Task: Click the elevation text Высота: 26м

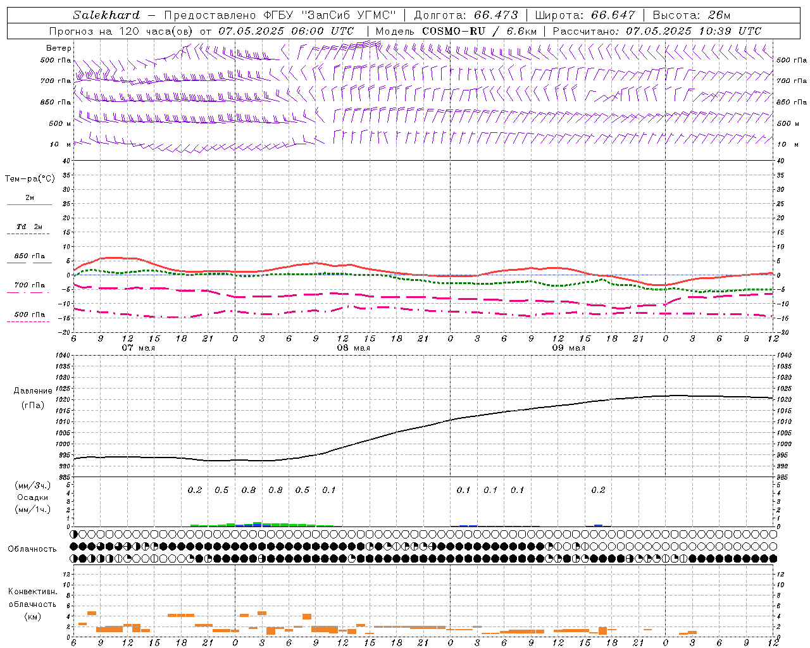Action: click(691, 15)
